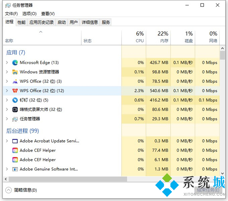228x201 pixels.
Task: Click the 任务管理器 process row icon
Action: (x=15, y=119)
